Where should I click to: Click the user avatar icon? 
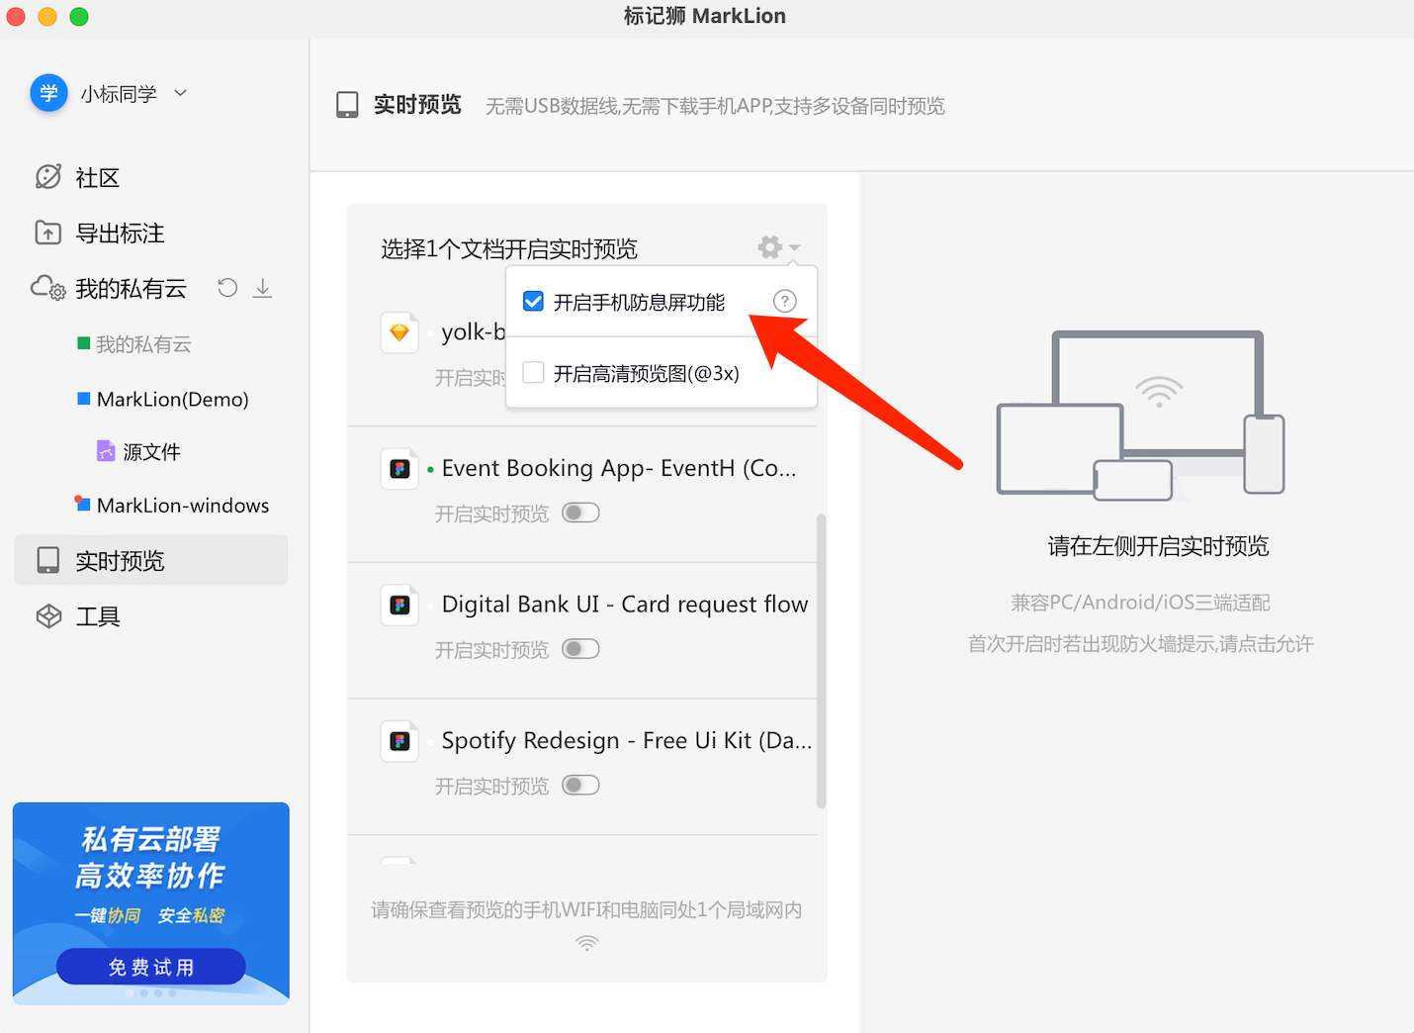click(48, 92)
